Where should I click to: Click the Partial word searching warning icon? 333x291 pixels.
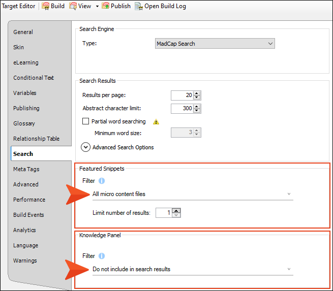pyautogui.click(x=156, y=122)
